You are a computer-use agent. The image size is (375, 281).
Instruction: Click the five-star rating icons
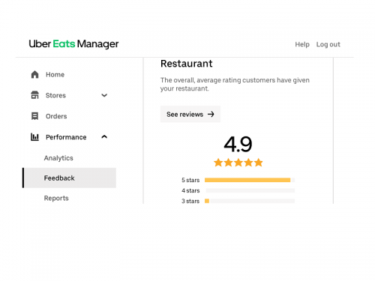coord(238,163)
